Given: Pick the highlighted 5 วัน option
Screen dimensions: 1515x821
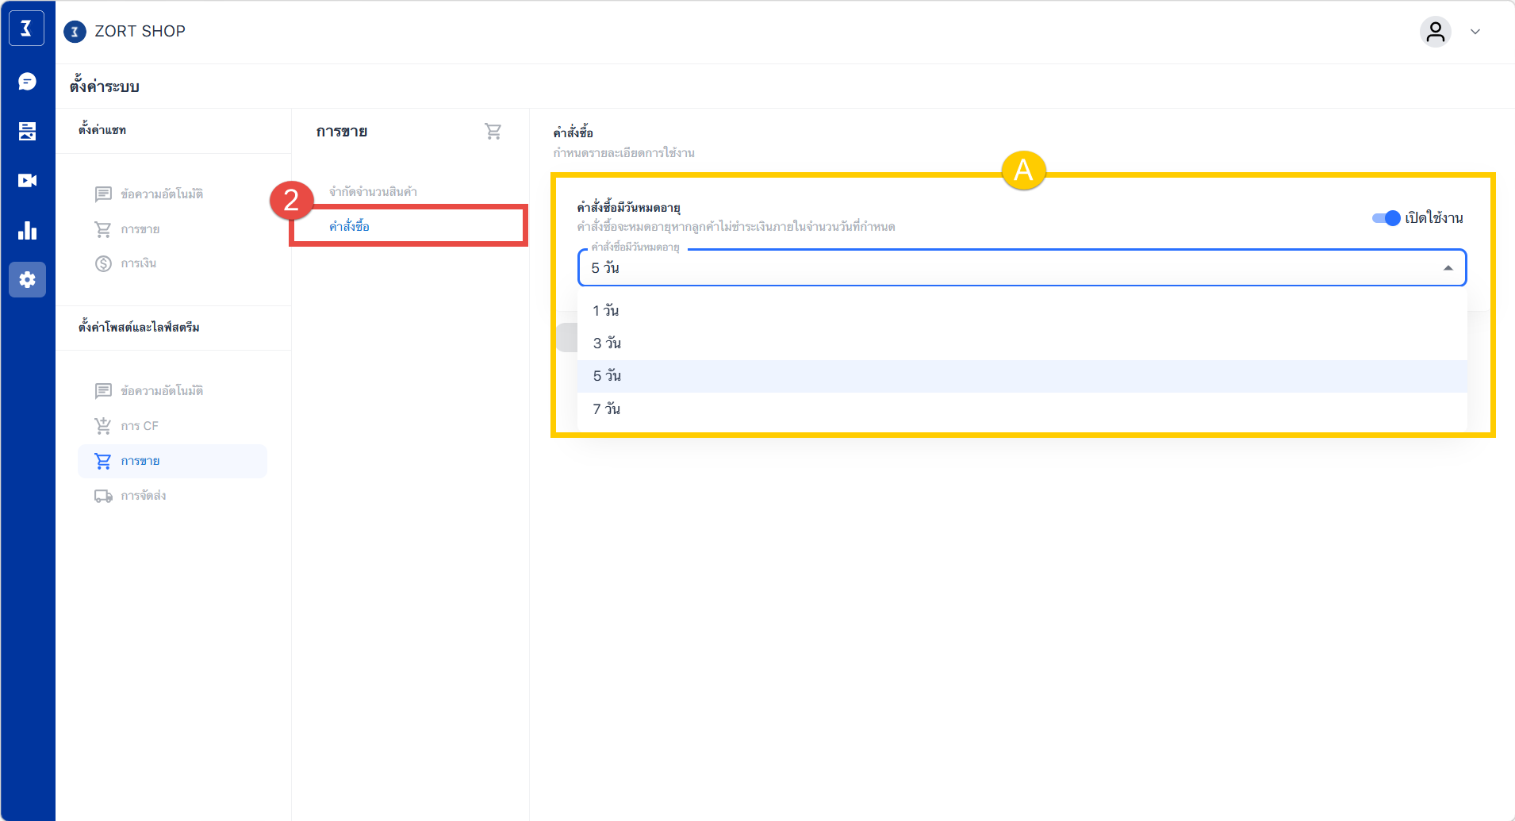Looking at the screenshot, I should [607, 376].
